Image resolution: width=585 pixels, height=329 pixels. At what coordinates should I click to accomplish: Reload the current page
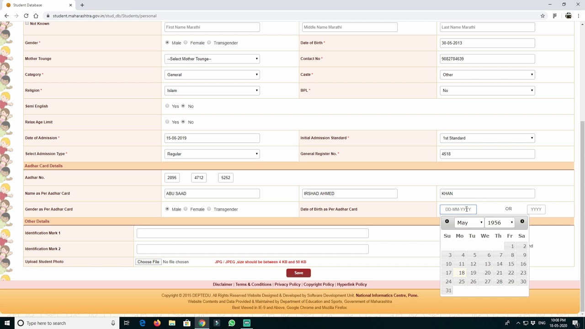(x=26, y=16)
